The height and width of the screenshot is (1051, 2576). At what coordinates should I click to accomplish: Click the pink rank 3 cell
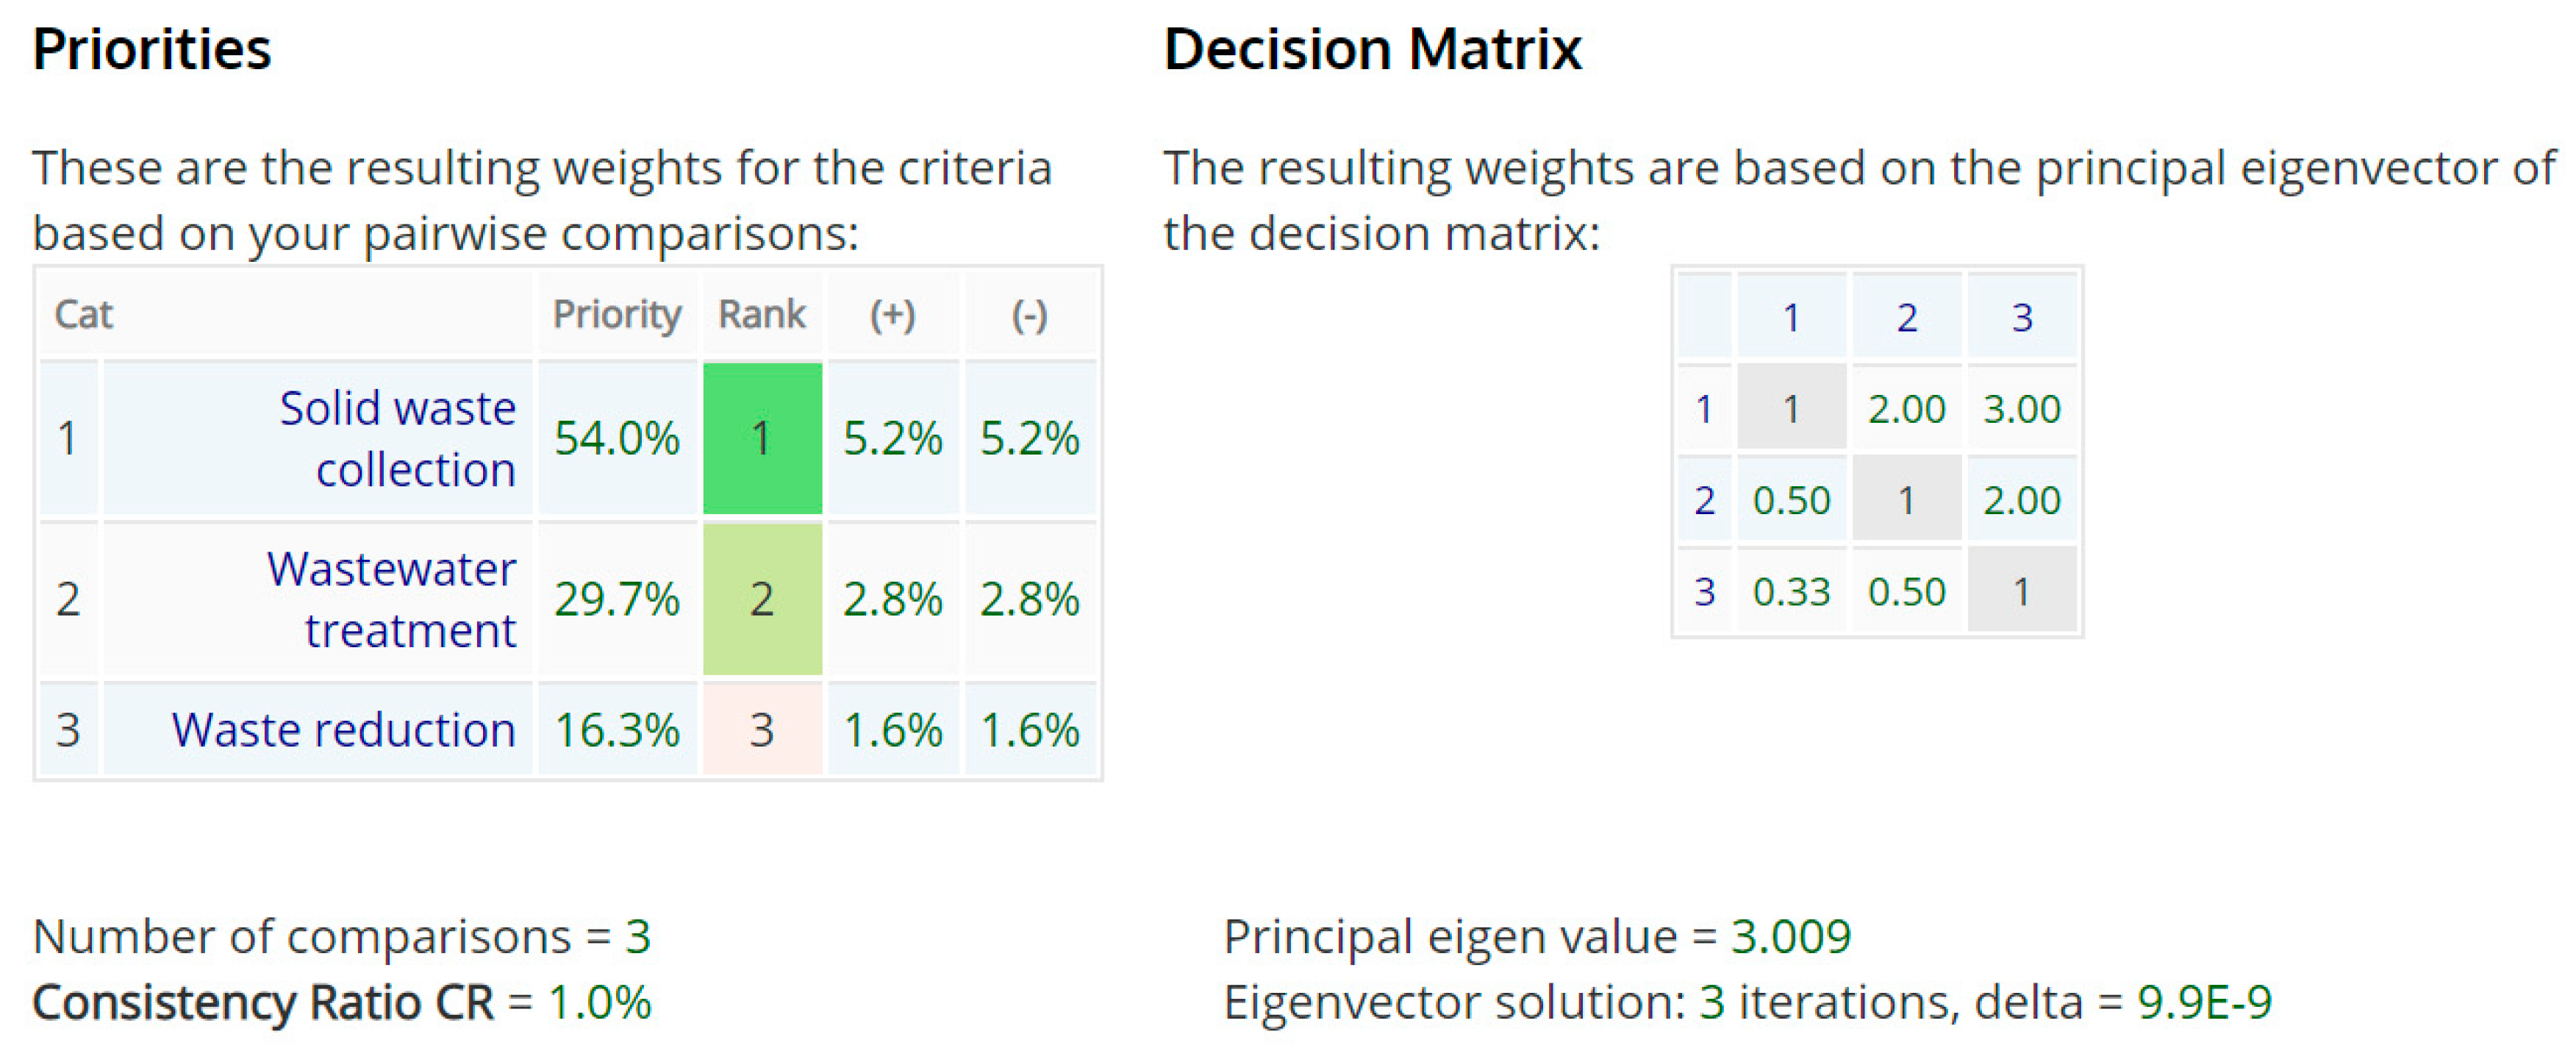pos(762,730)
